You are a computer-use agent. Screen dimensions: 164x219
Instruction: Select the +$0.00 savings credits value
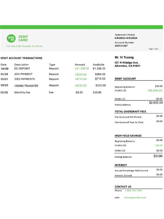coord(159,146)
